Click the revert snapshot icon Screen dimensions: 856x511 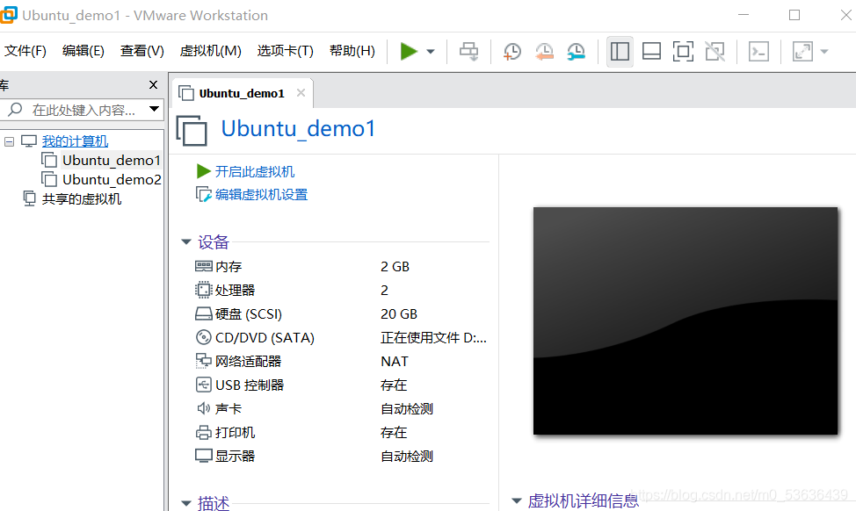pos(544,51)
